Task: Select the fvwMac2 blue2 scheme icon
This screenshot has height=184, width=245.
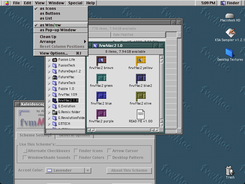Action: (141, 79)
